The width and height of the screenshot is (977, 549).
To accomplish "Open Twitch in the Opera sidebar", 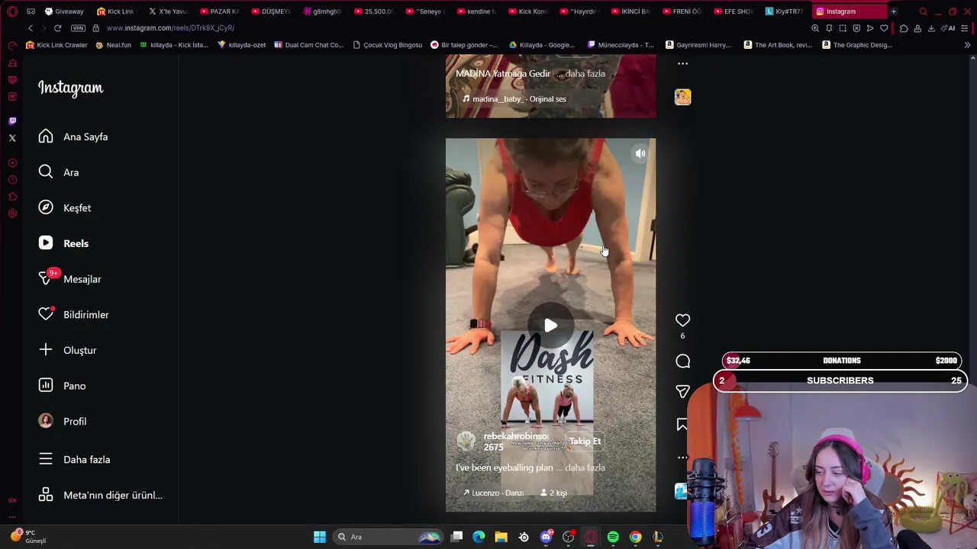I will [12, 120].
